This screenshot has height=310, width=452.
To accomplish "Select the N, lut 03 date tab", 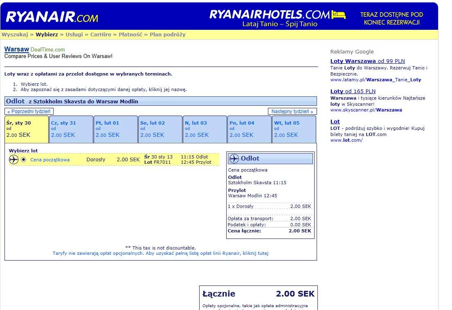I will (205, 129).
